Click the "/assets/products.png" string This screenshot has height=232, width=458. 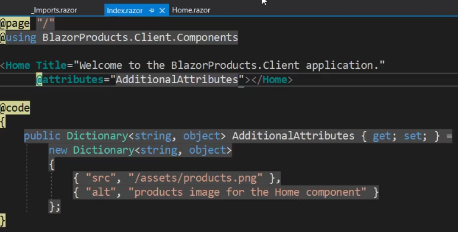[x=196, y=178]
